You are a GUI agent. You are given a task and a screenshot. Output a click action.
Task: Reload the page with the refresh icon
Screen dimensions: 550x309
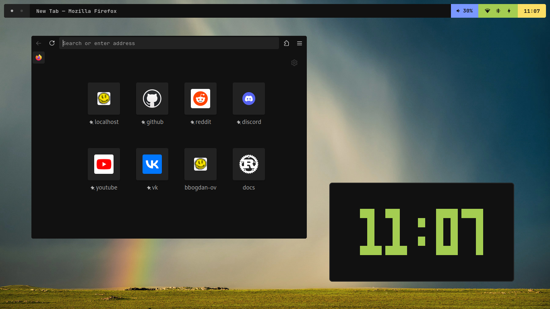pyautogui.click(x=52, y=43)
